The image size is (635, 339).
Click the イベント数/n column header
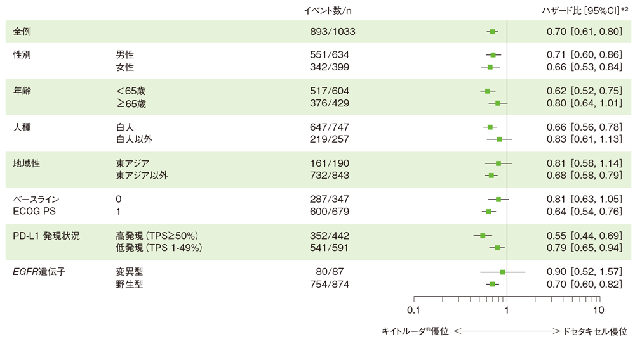coord(327,11)
